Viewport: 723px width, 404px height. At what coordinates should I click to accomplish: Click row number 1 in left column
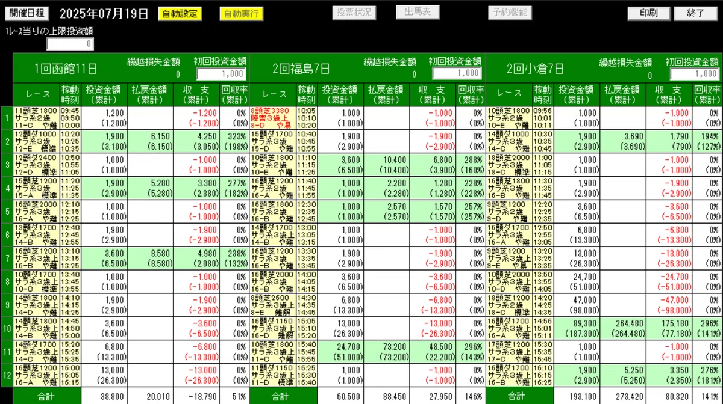[x=7, y=118]
